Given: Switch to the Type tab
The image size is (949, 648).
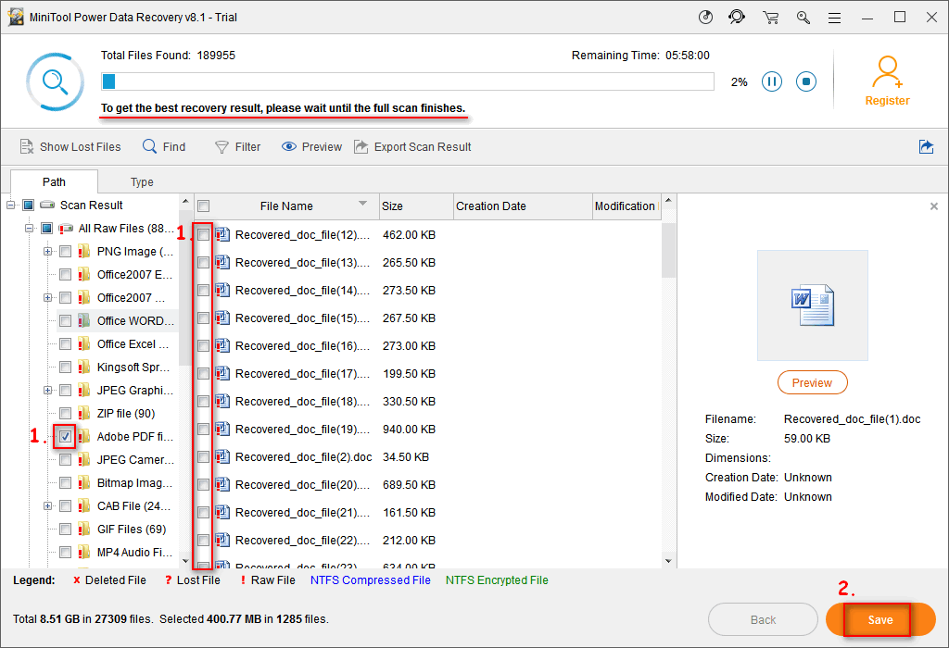Looking at the screenshot, I should tap(142, 182).
